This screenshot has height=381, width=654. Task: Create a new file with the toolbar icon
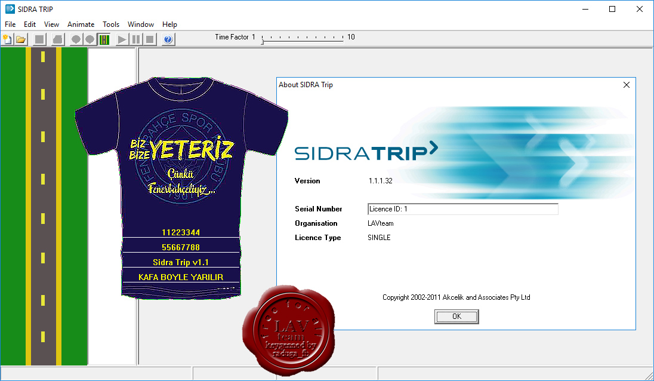(7, 39)
